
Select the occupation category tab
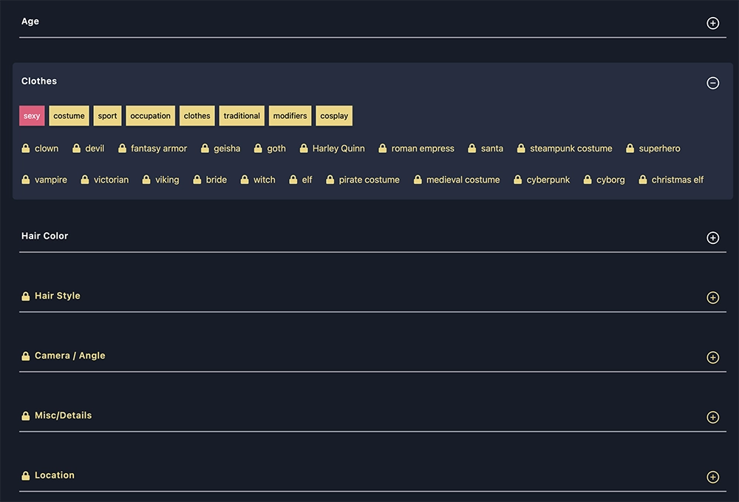[150, 115]
